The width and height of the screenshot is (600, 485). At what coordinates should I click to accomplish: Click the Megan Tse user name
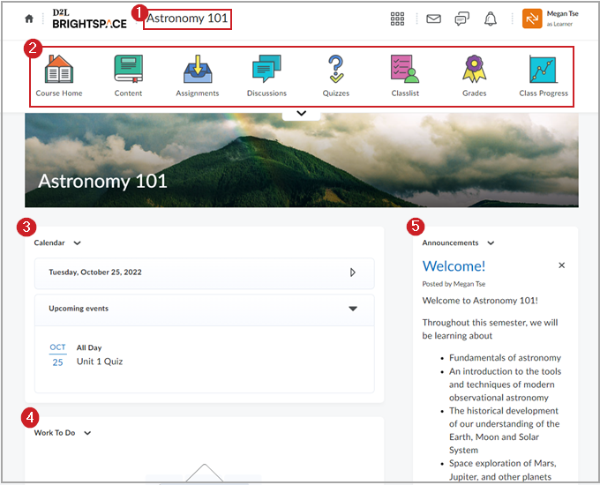coord(563,14)
